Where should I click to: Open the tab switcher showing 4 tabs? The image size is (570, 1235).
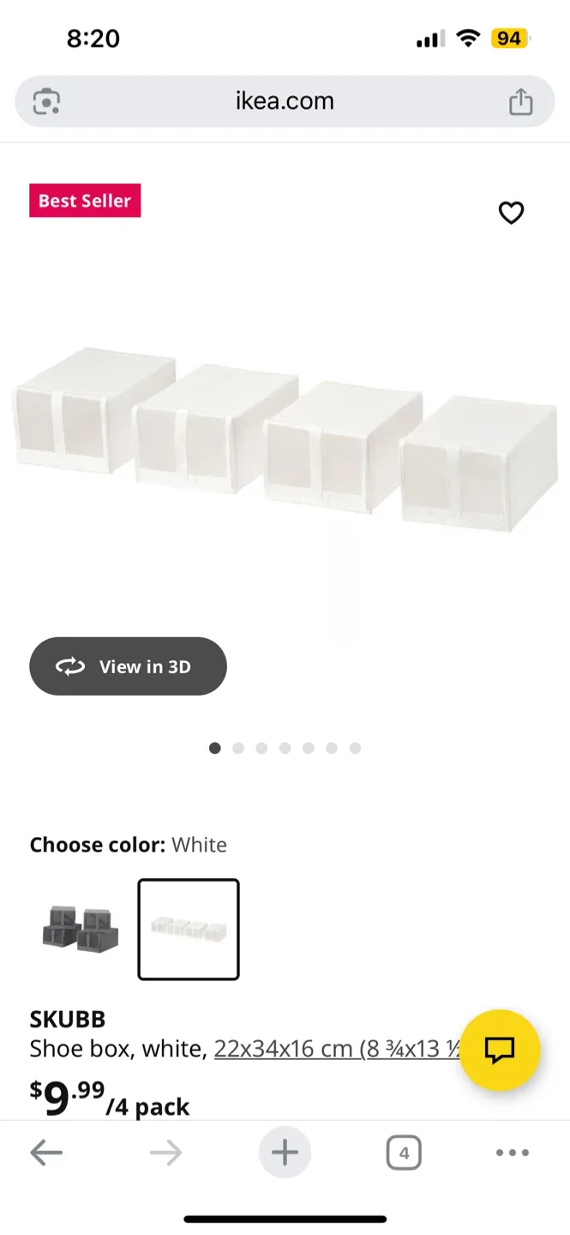point(403,1152)
